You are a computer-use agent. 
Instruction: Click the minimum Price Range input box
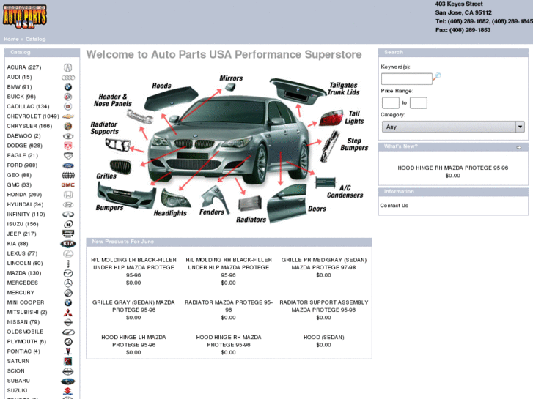391,102
